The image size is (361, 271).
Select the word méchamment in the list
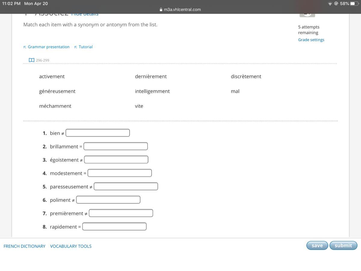(55, 106)
